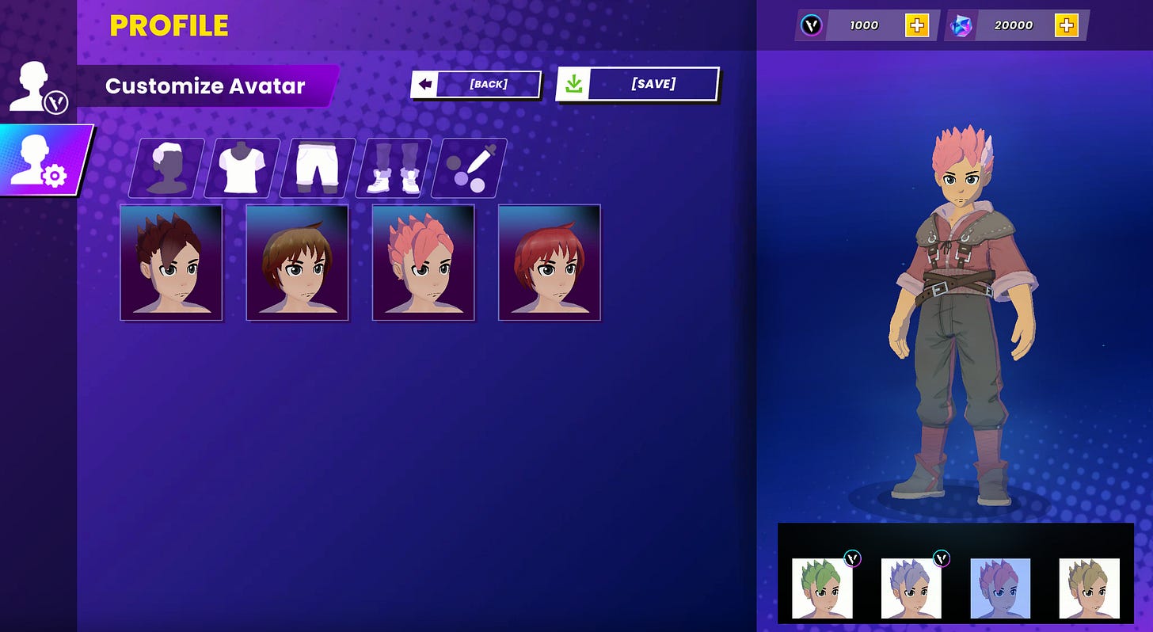Click the 20000 gem balance

(x=1014, y=25)
